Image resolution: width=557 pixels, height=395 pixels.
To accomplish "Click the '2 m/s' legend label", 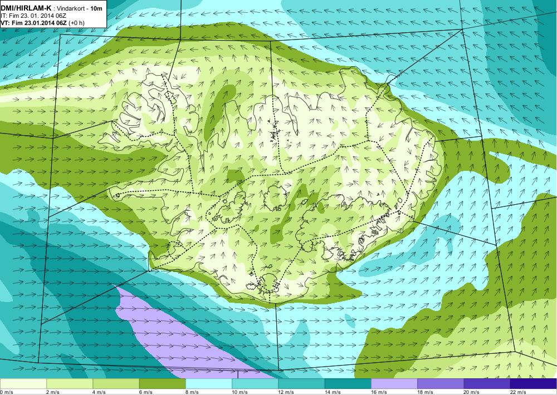I will point(53,392).
